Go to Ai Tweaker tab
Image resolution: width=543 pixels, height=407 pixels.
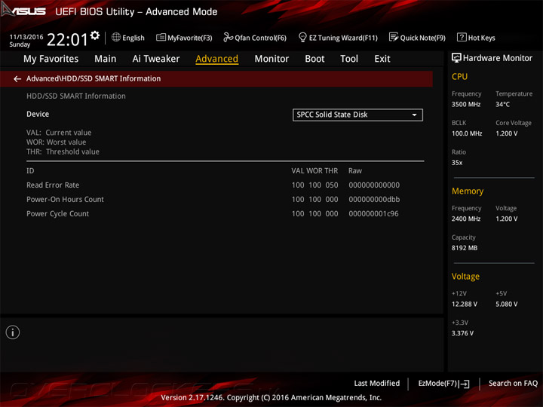tap(156, 59)
